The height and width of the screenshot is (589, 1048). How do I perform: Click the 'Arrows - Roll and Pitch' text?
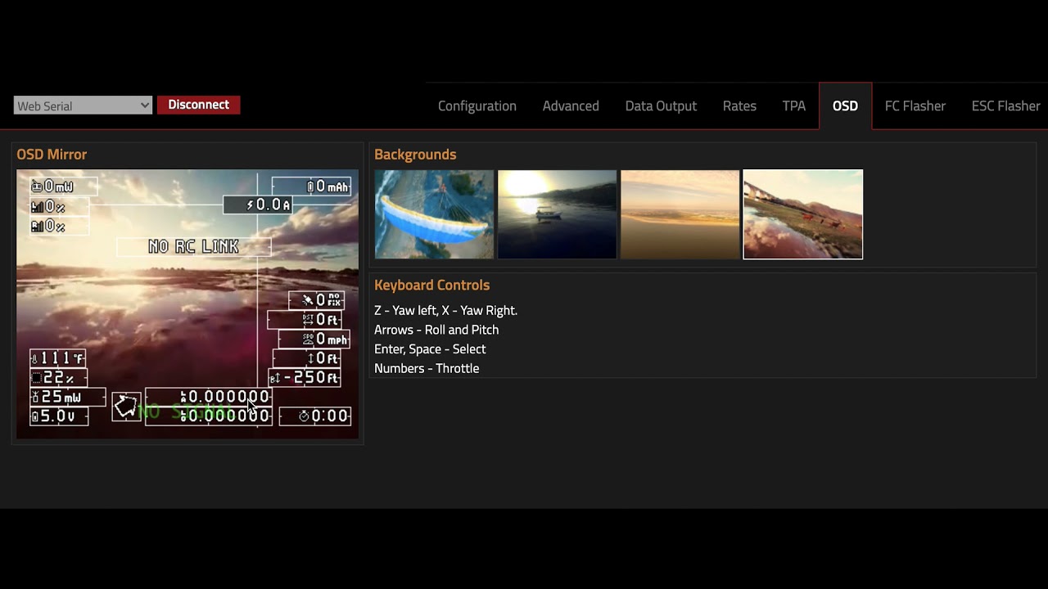click(x=436, y=330)
